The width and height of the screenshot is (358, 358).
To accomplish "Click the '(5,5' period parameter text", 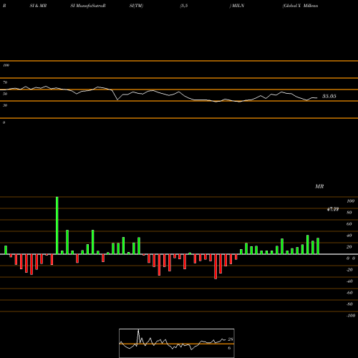I will (184, 6).
